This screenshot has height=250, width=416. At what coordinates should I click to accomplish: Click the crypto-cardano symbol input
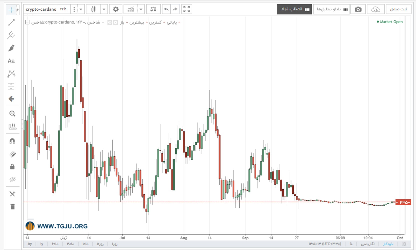[x=40, y=9]
